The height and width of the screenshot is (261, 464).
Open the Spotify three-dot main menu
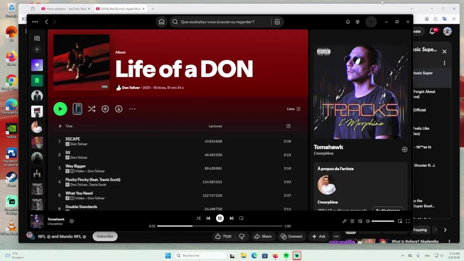(x=35, y=22)
